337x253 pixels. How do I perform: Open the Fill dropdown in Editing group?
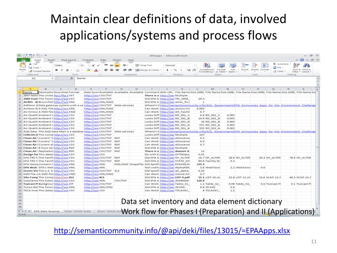coord(282,68)
